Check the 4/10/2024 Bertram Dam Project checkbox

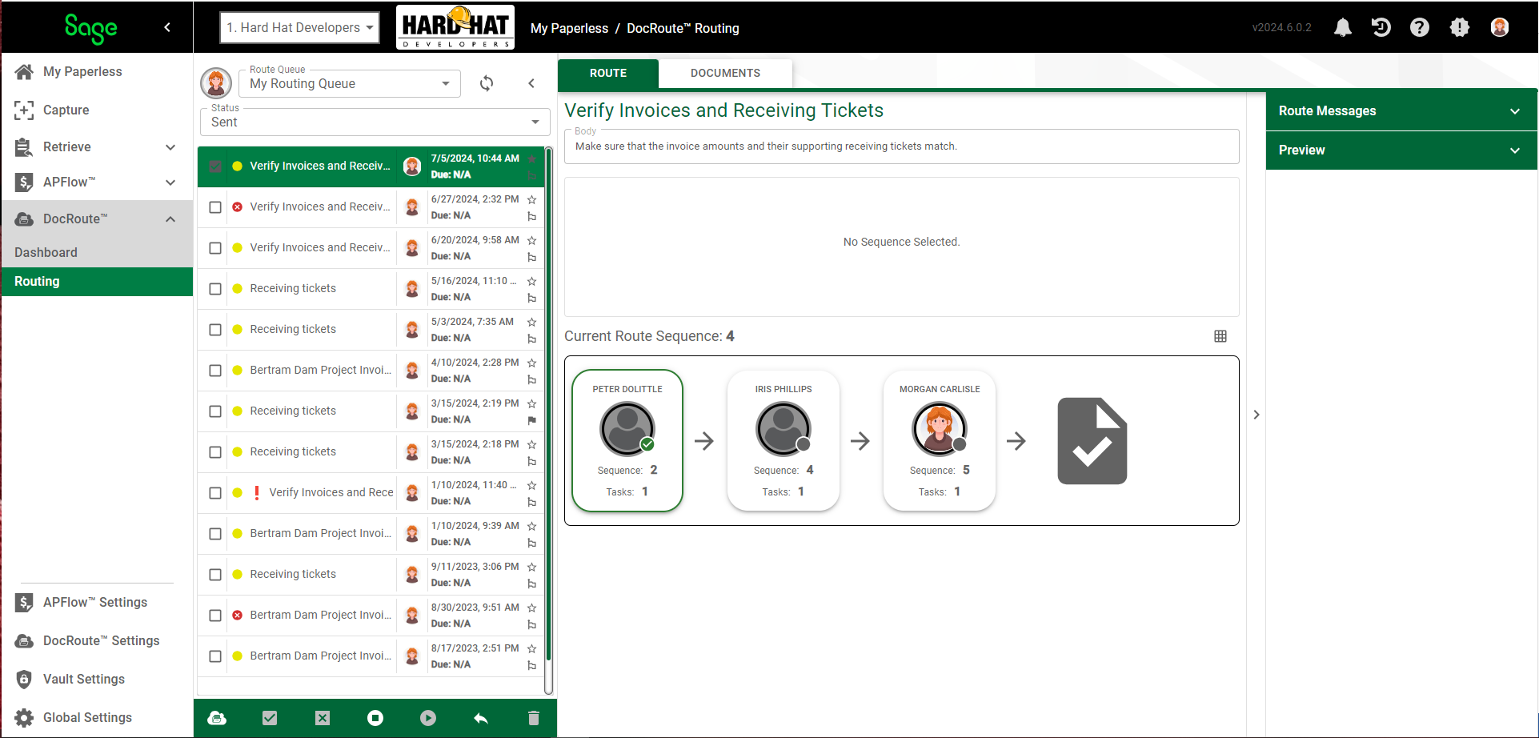click(x=215, y=371)
